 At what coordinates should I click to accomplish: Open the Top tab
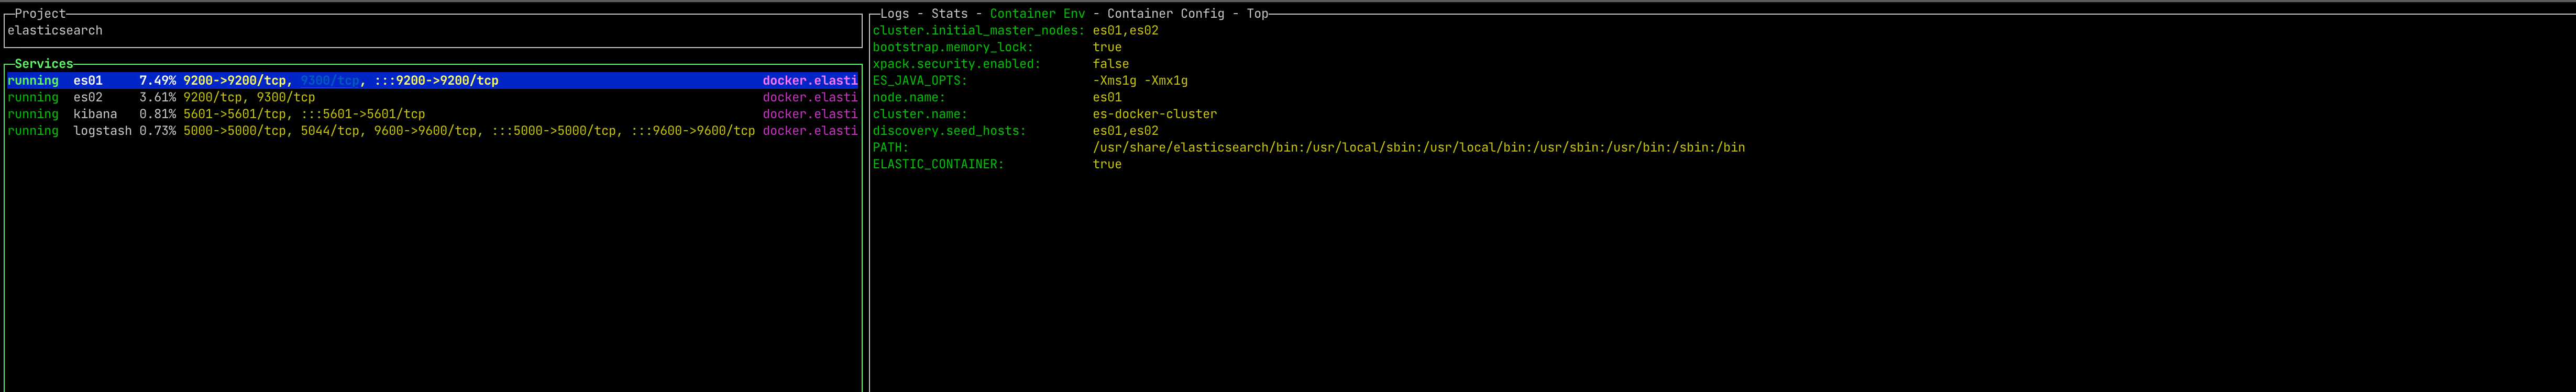(1257, 14)
